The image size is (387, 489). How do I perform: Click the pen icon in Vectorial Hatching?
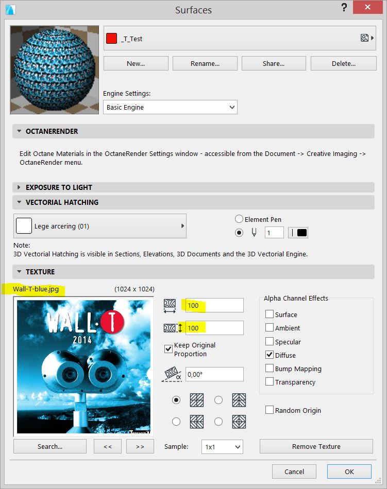coord(254,233)
